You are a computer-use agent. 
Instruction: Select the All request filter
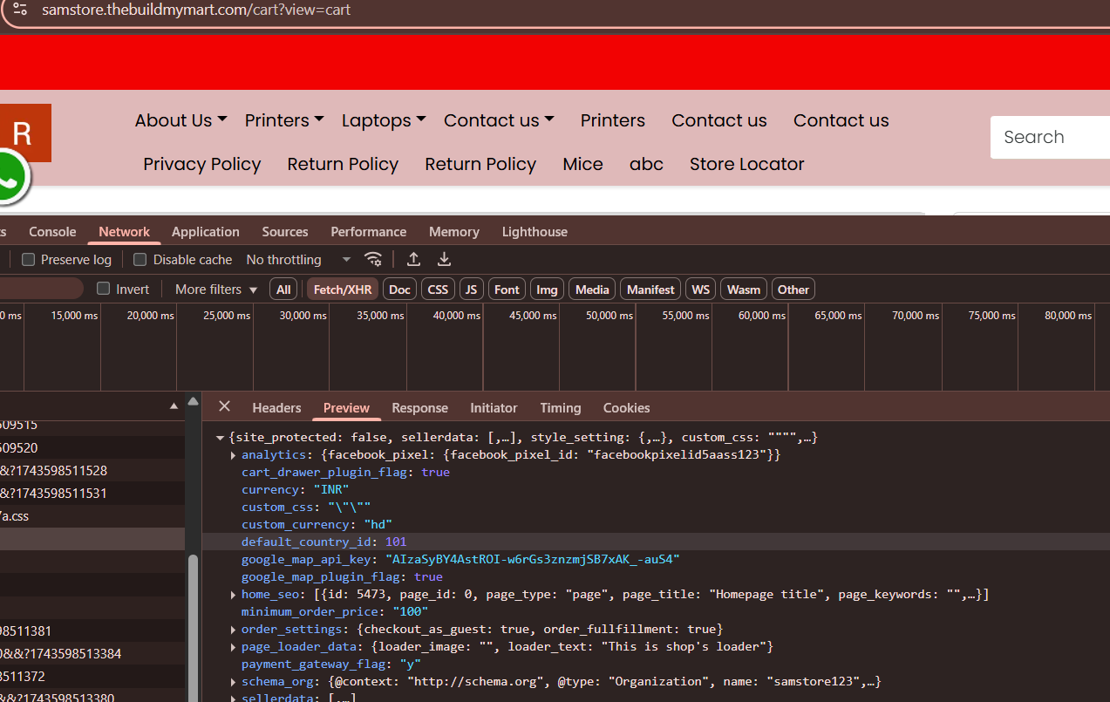coord(283,290)
